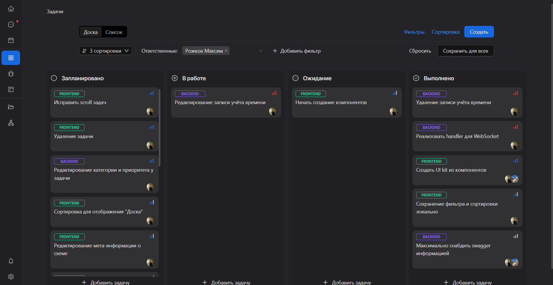
Task: Open the settings gear icon
Action: coord(11,277)
